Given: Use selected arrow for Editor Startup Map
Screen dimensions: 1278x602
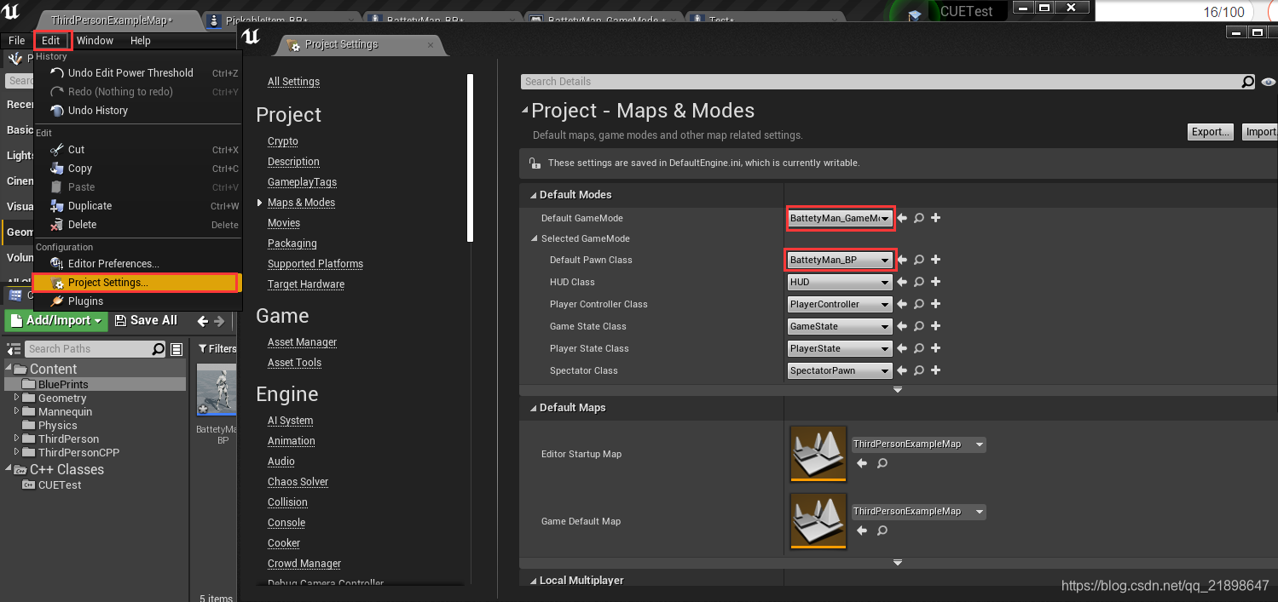Looking at the screenshot, I should 862,463.
